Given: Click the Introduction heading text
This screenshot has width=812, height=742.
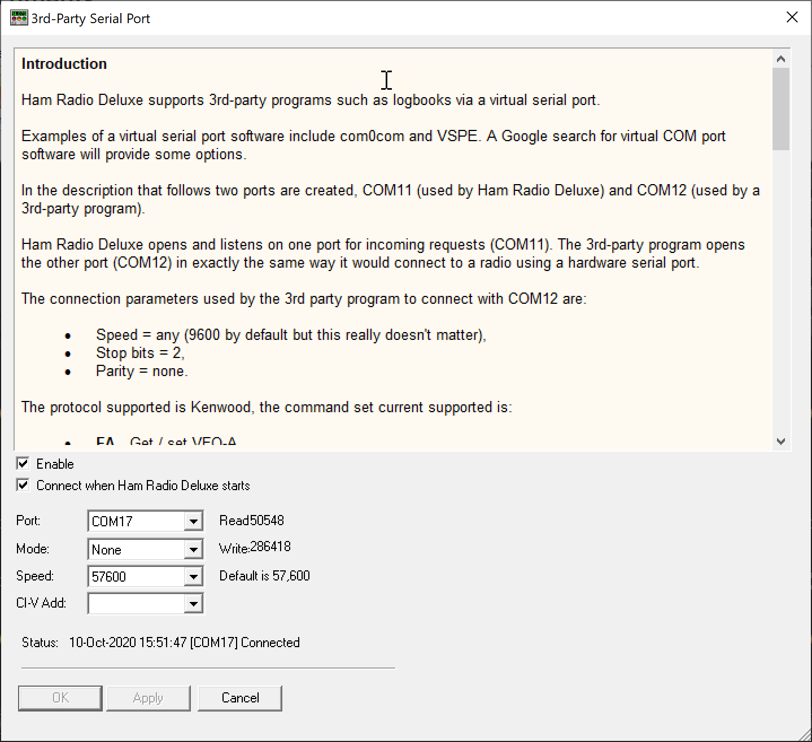Looking at the screenshot, I should (64, 64).
